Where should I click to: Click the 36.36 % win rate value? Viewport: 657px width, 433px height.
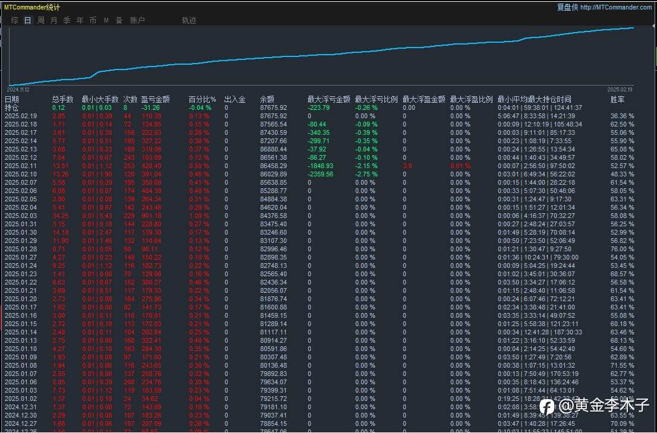coord(622,116)
